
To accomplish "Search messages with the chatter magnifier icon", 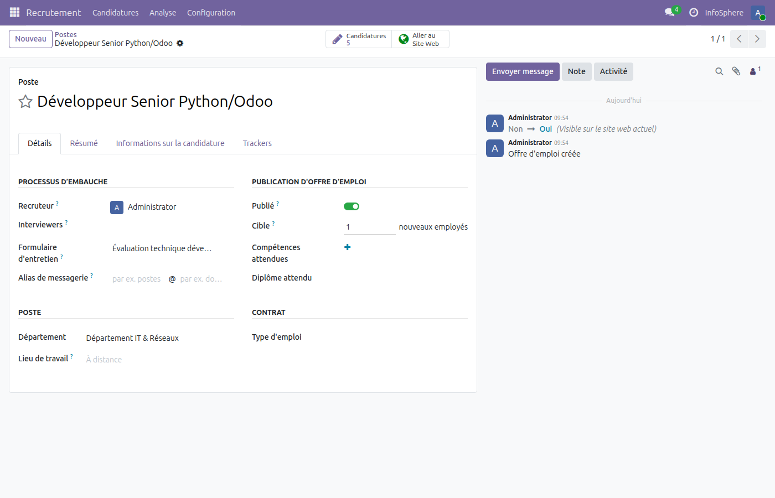I will point(719,71).
